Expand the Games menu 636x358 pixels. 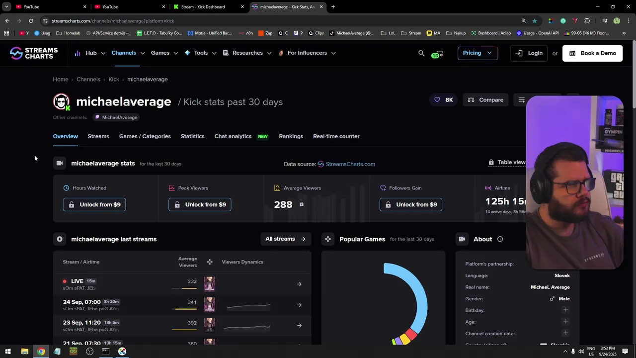(164, 53)
